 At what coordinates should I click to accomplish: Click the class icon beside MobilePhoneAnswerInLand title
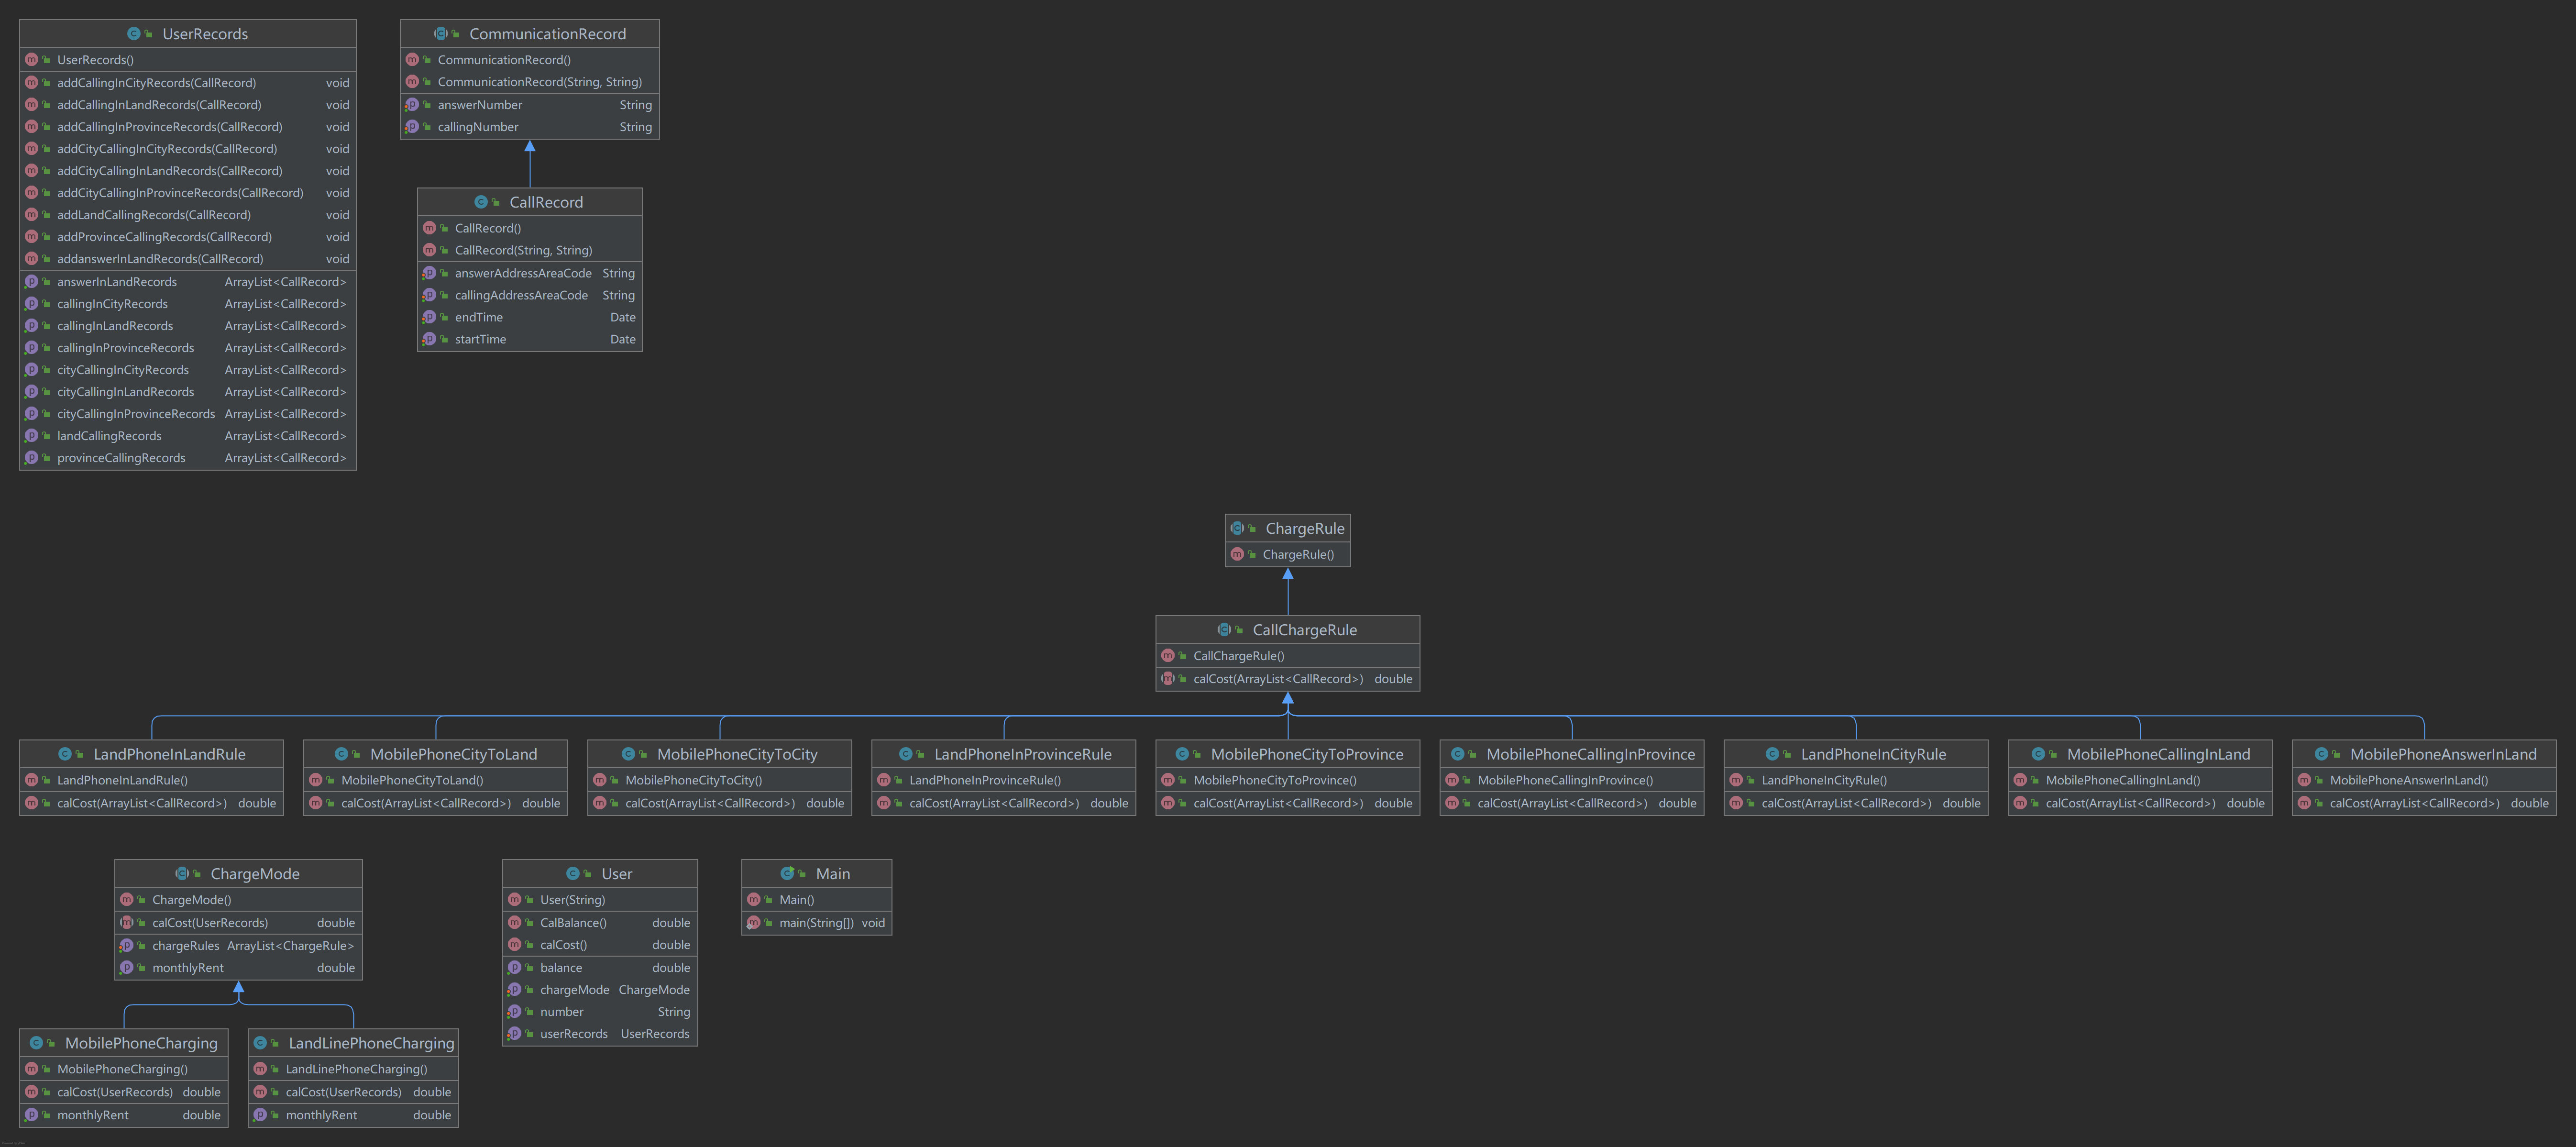coord(2321,754)
